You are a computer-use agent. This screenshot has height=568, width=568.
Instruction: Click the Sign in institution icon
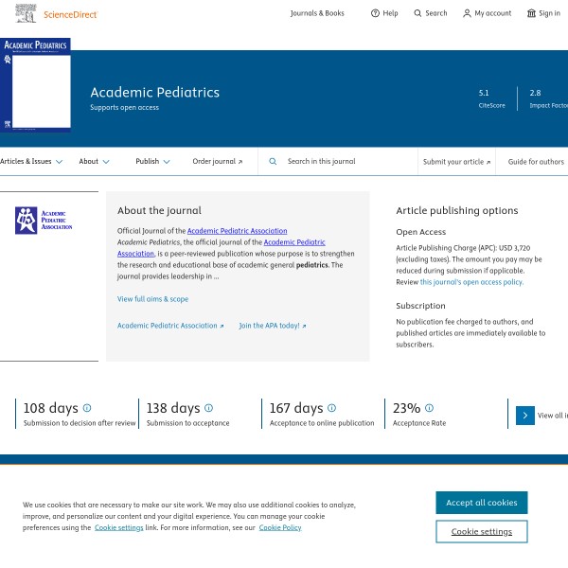click(x=531, y=13)
